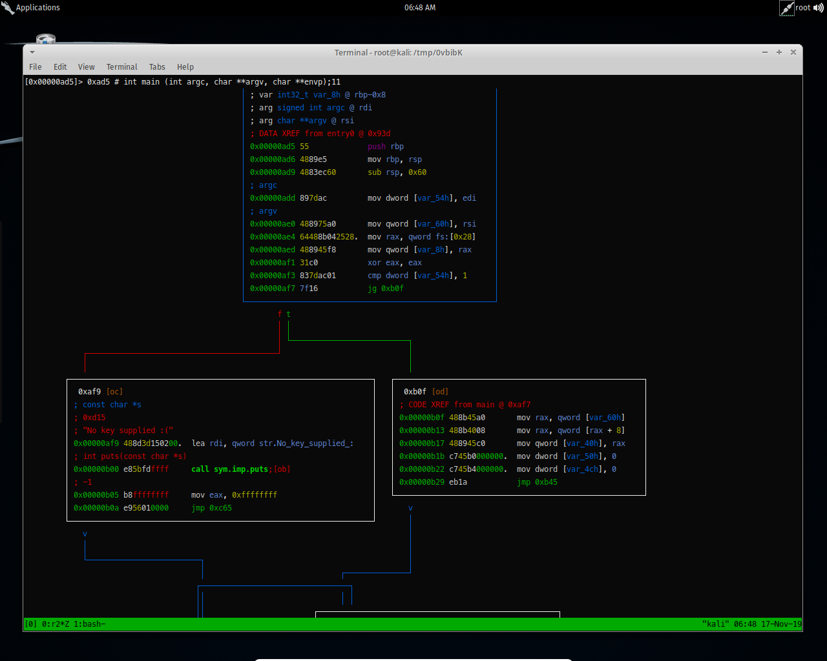This screenshot has height=661, width=827.
Task: Open the File menu
Action: pyautogui.click(x=36, y=67)
